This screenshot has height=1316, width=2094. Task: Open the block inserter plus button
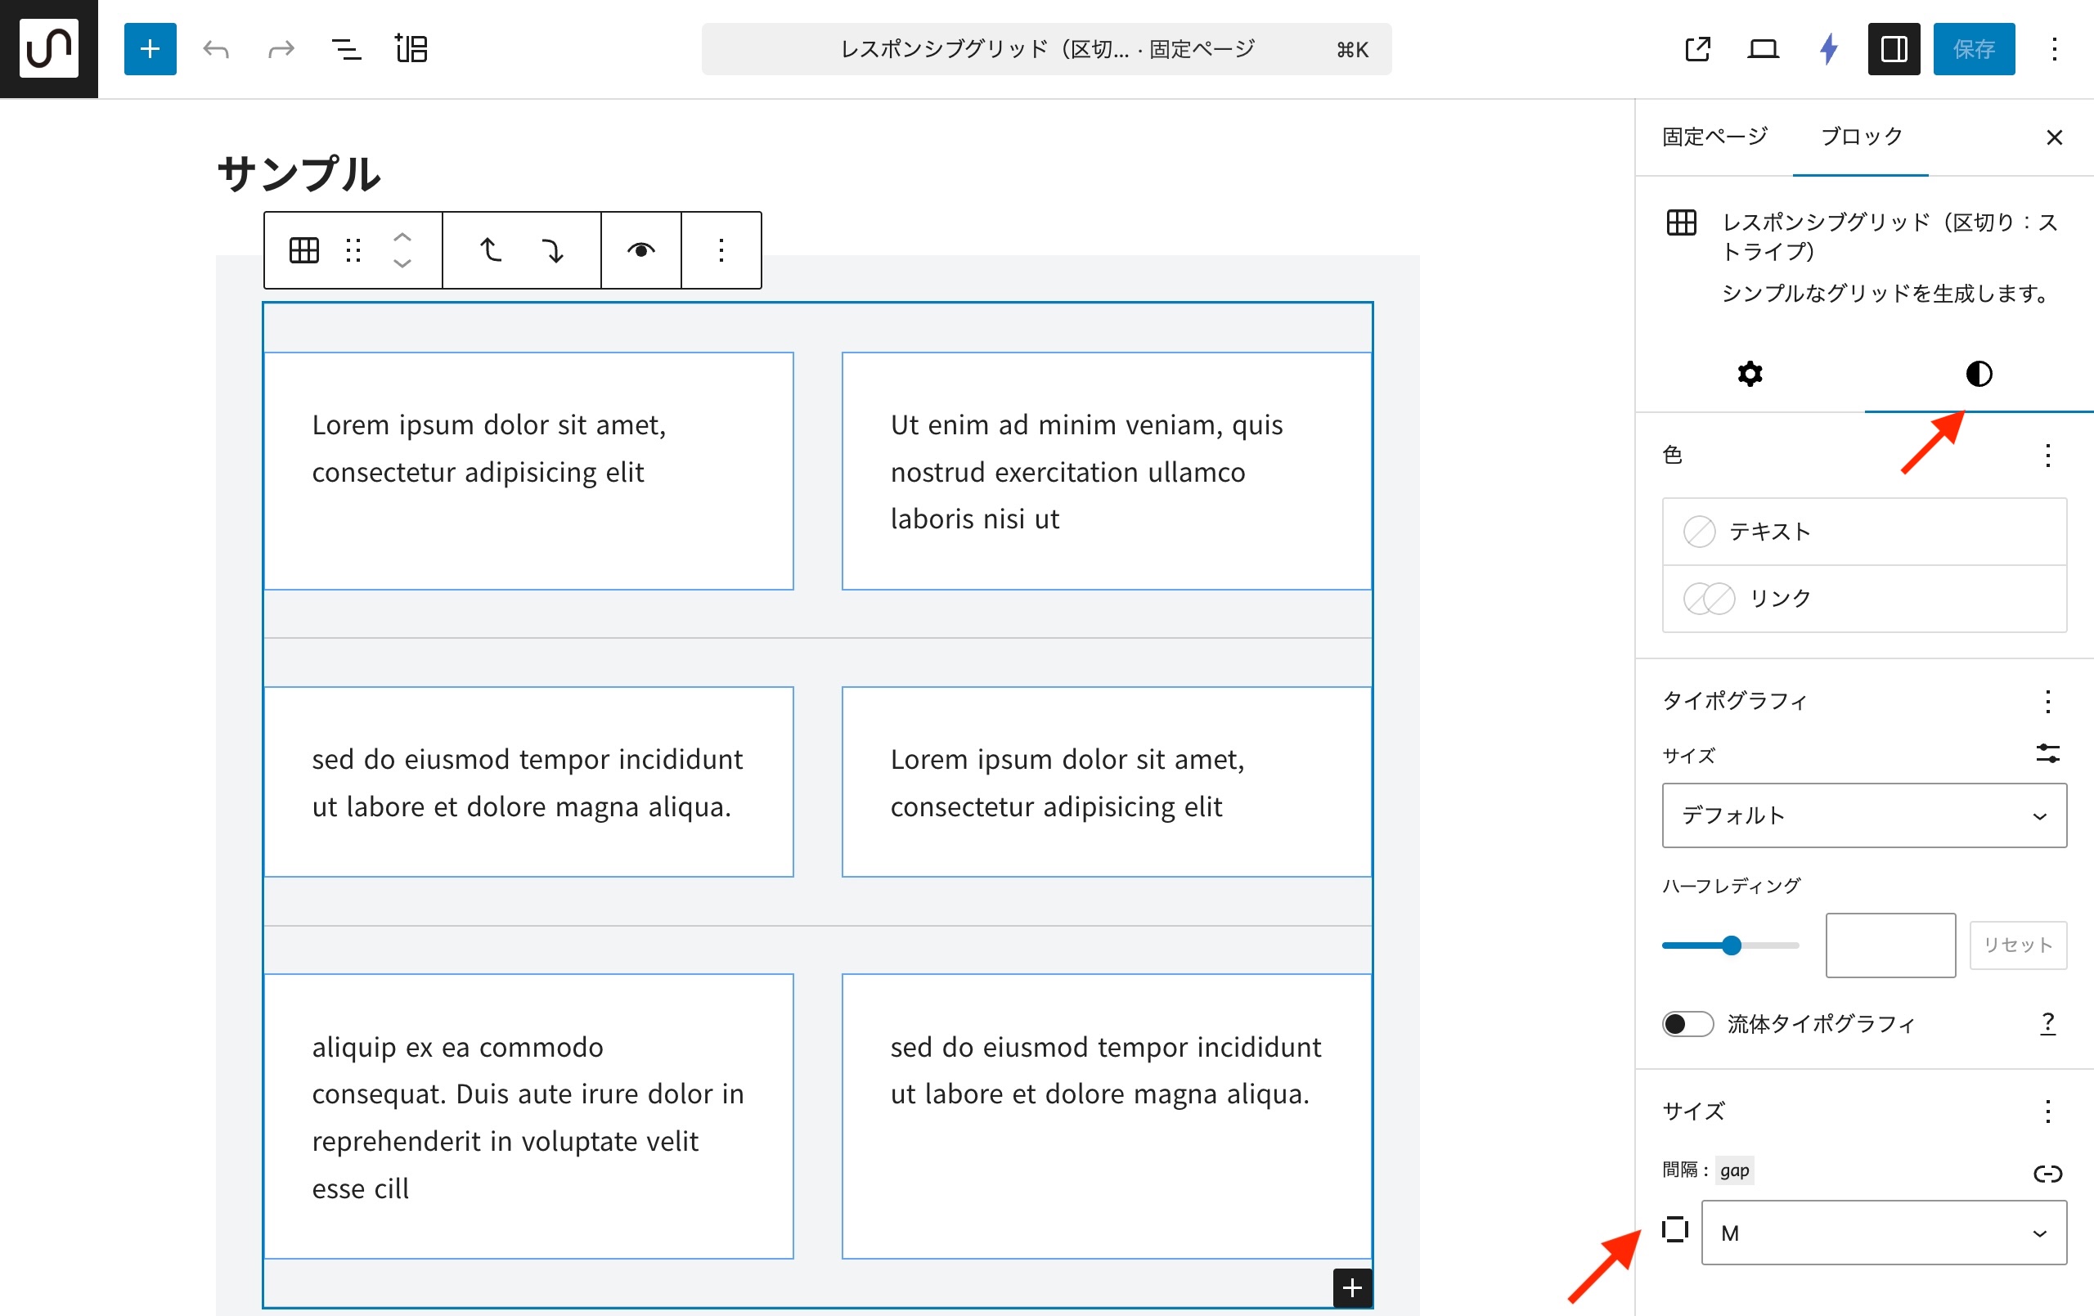coord(150,49)
